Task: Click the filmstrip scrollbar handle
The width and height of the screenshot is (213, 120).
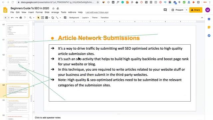Action: [31, 98]
